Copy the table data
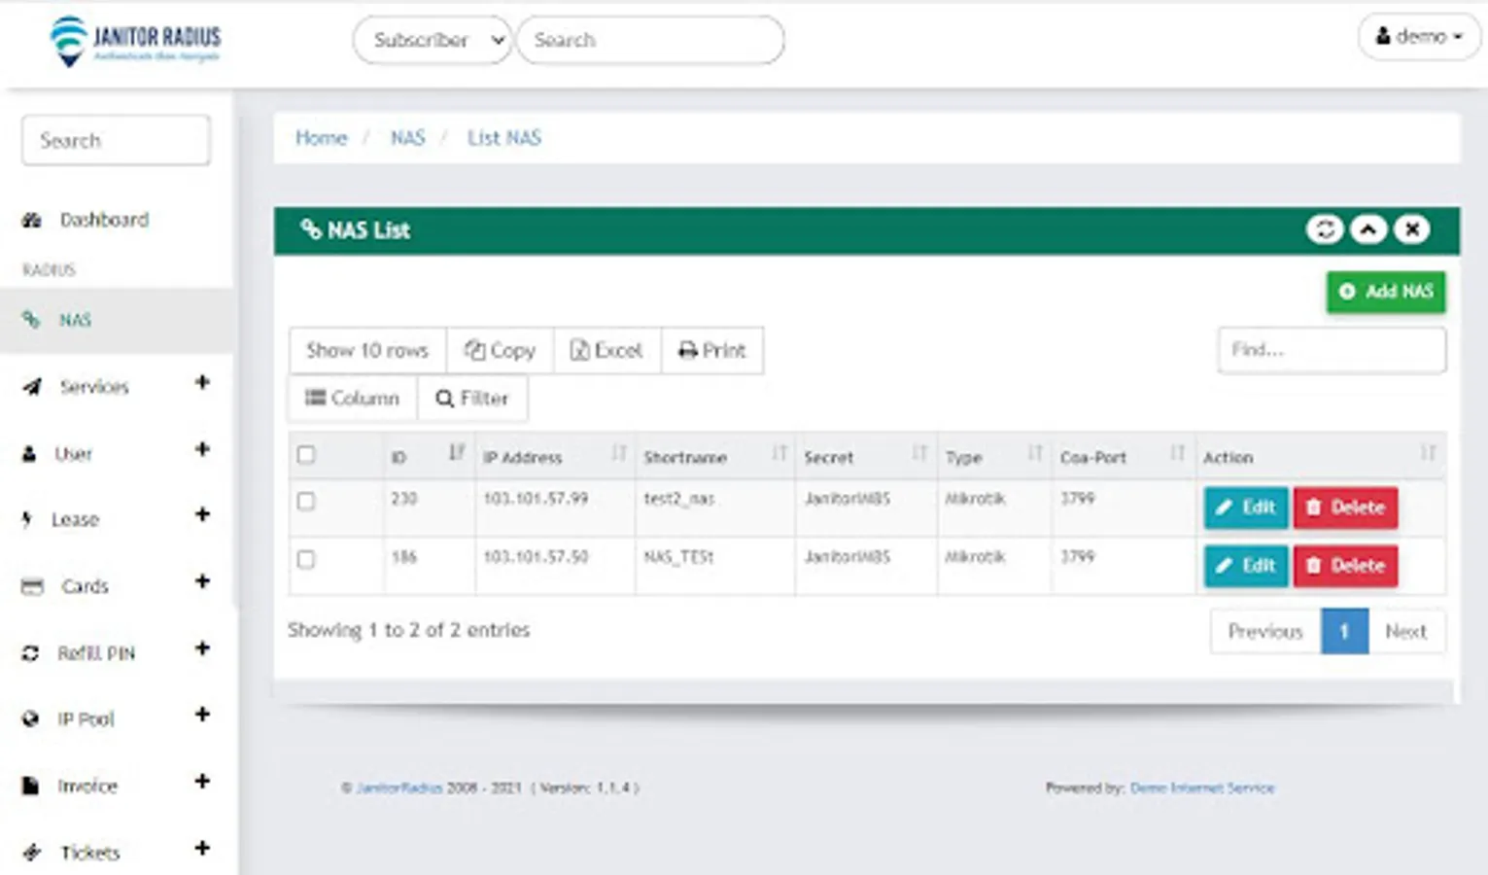Screen dimensions: 1488x875 500,350
